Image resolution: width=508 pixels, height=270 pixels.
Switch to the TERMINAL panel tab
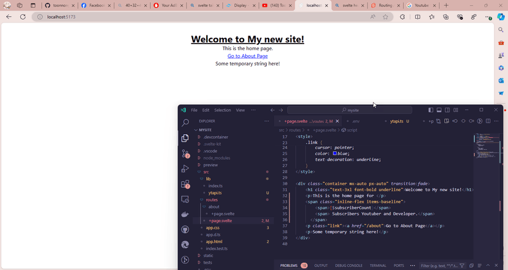[378, 265]
